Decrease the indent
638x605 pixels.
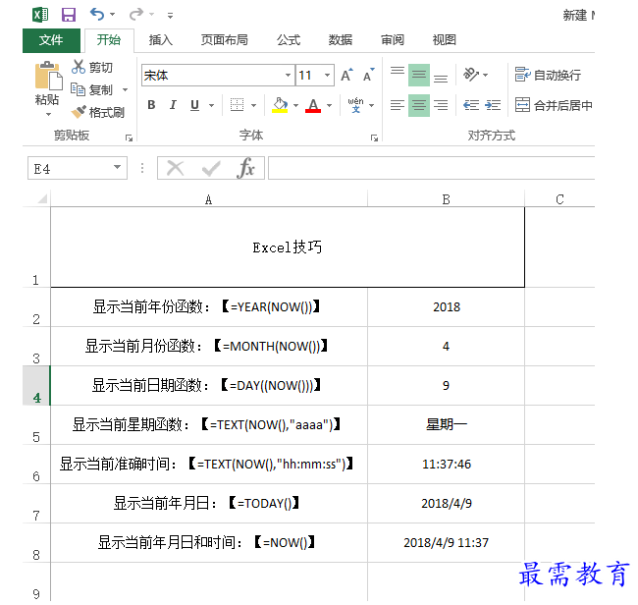tap(471, 105)
